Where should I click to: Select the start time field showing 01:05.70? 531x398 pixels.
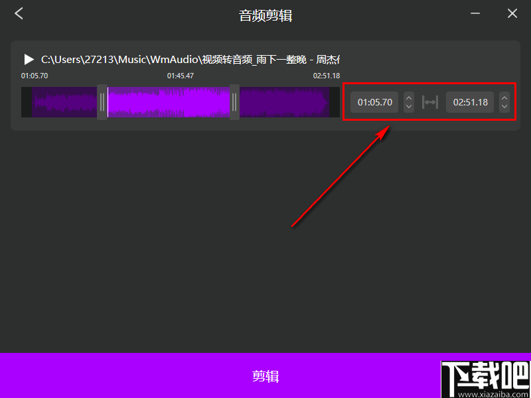374,102
